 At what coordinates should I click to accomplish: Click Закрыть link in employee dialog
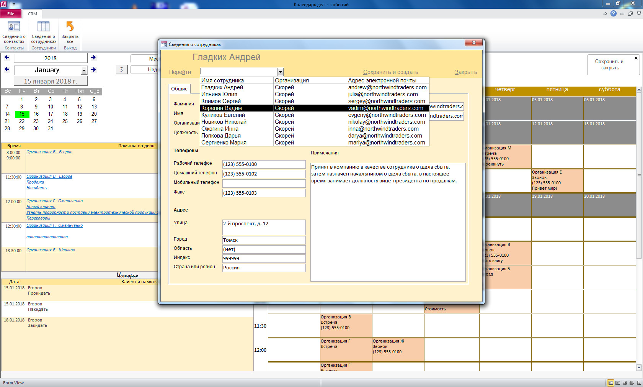466,72
